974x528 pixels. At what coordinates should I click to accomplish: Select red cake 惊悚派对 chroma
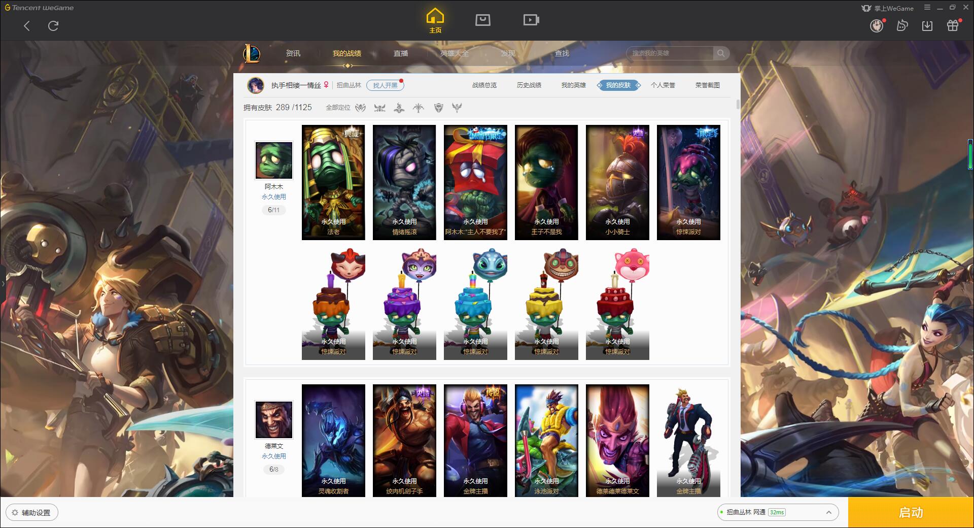tap(617, 303)
